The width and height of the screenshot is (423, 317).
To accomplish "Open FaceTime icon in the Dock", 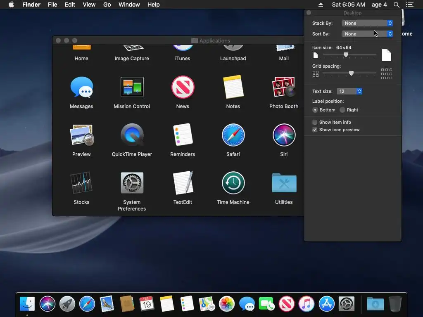I will pyautogui.click(x=266, y=304).
